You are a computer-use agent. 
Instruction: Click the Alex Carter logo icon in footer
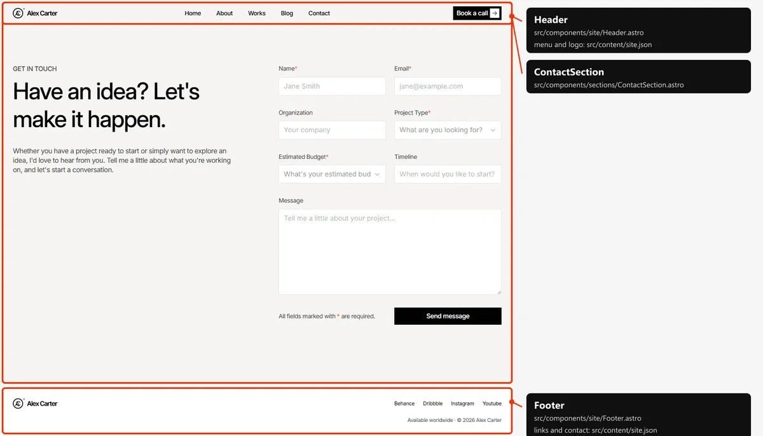(x=18, y=404)
